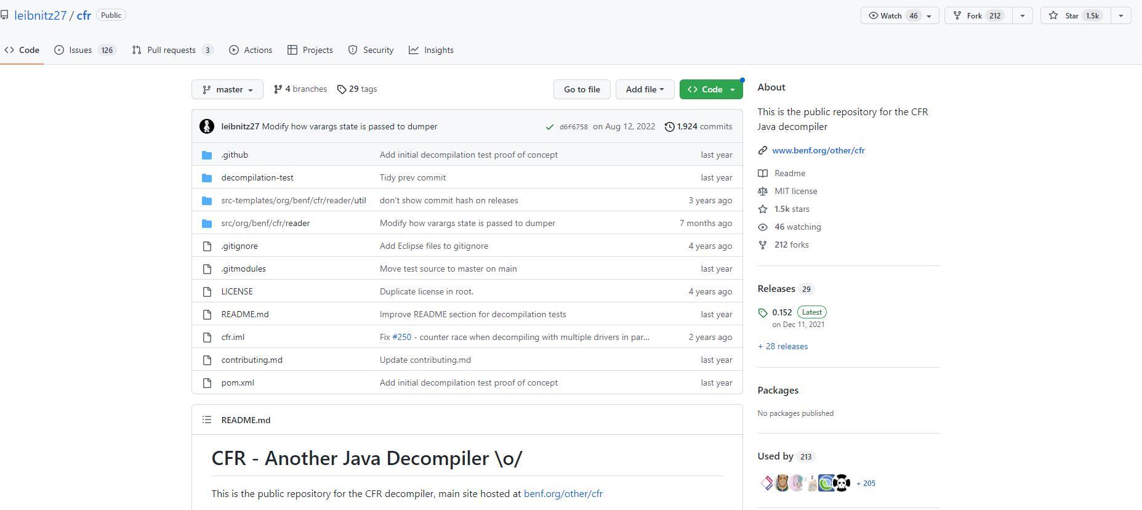The width and height of the screenshot is (1142, 510).
Task: Click the Go to file button
Action: [582, 89]
